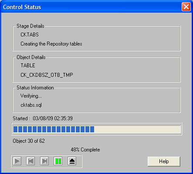Close the Control Status dialog
The height and width of the screenshot is (174, 193).
tap(186, 7)
